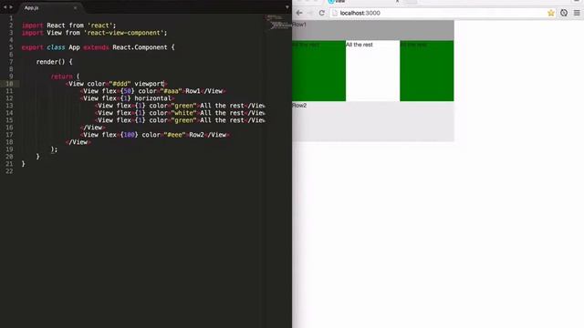Click line number 17 in gutter
Image resolution: width=584 pixels, height=328 pixels.
click(9, 135)
